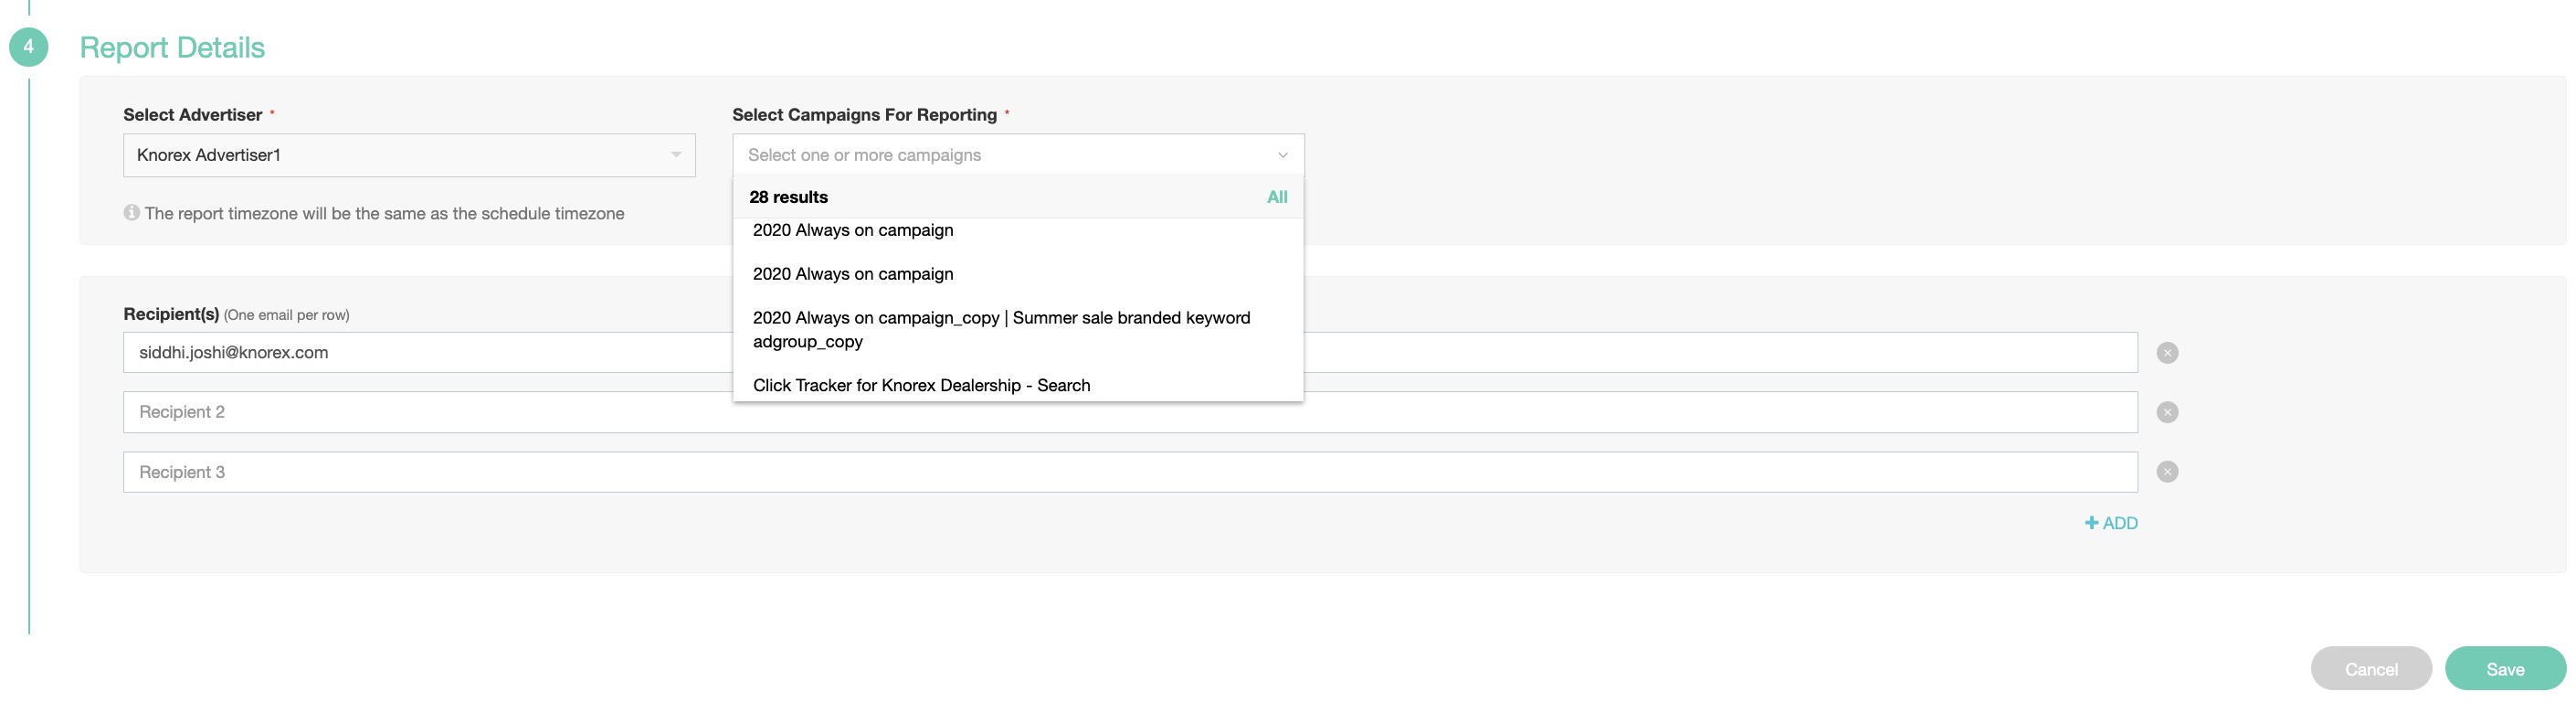
Task: Pick Click Tracker for Knorex Dealership - Search
Action: point(921,385)
